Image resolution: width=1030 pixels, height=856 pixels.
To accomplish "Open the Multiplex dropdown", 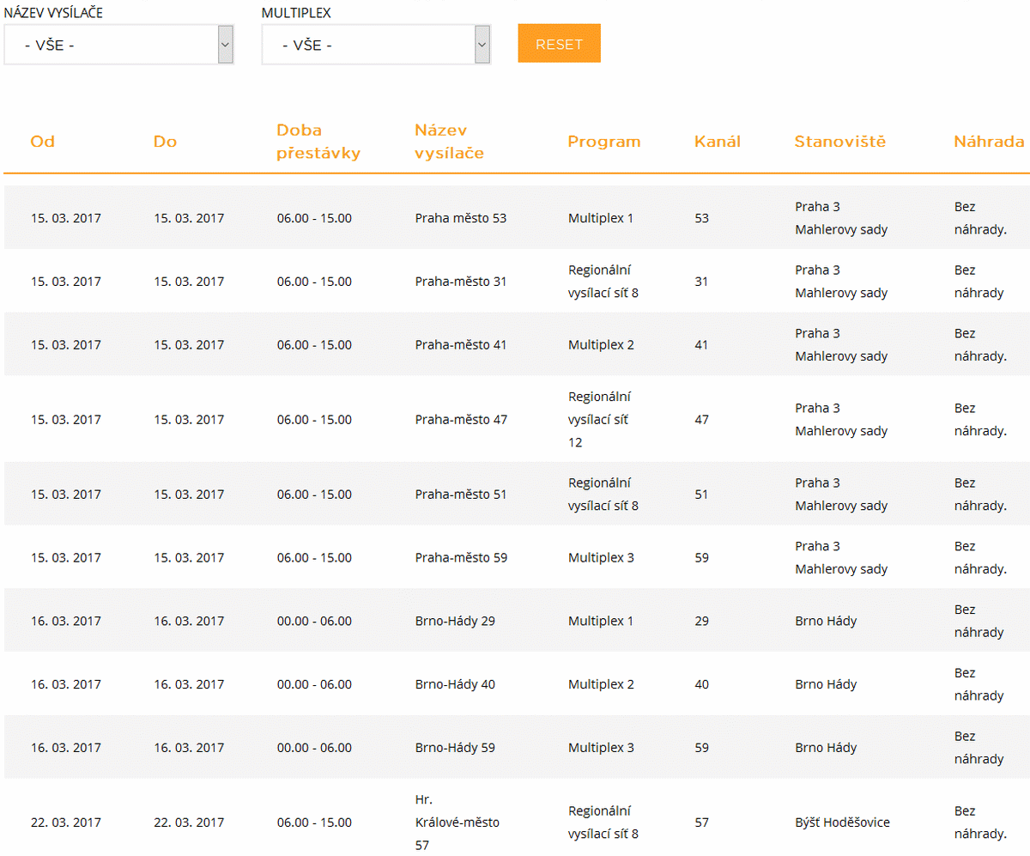I will point(376,45).
